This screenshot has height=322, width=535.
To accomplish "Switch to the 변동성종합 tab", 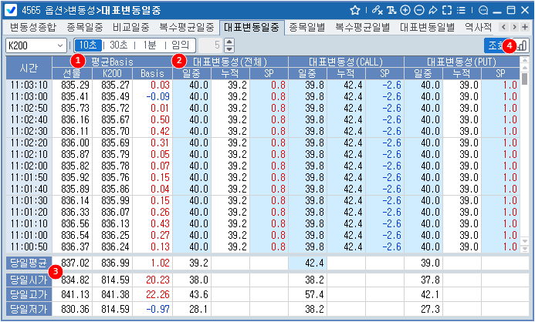I will (x=33, y=27).
